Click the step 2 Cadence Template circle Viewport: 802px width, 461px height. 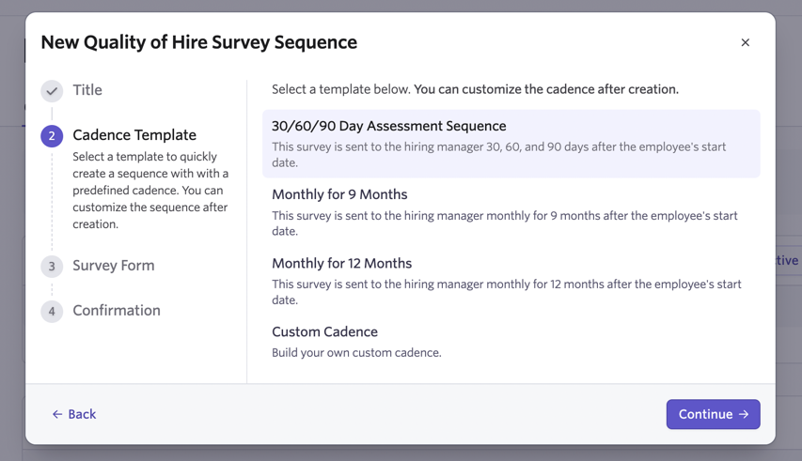(x=52, y=136)
